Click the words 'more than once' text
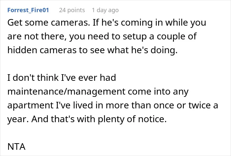The width and height of the screenshot is (231, 156). [x=140, y=105]
